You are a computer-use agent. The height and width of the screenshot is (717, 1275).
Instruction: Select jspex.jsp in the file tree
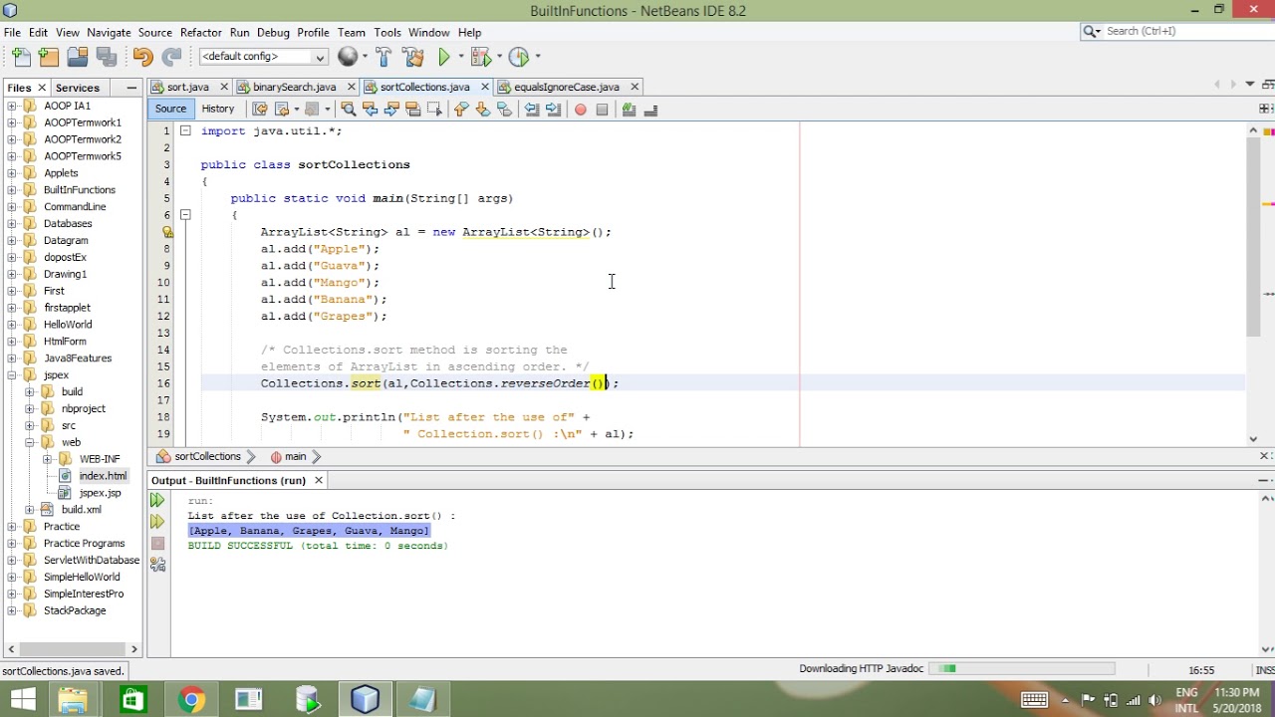100,493
